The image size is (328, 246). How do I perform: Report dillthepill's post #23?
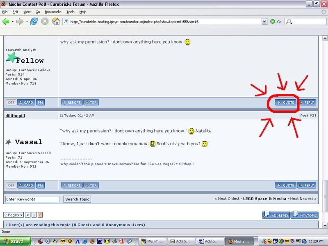72,185
